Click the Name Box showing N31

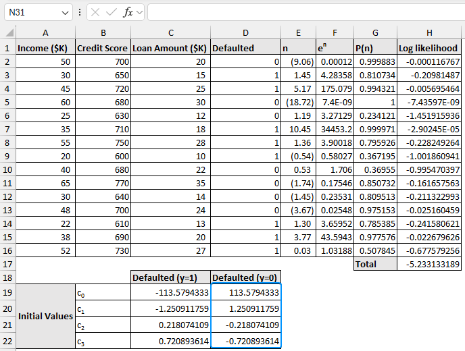[32, 13]
